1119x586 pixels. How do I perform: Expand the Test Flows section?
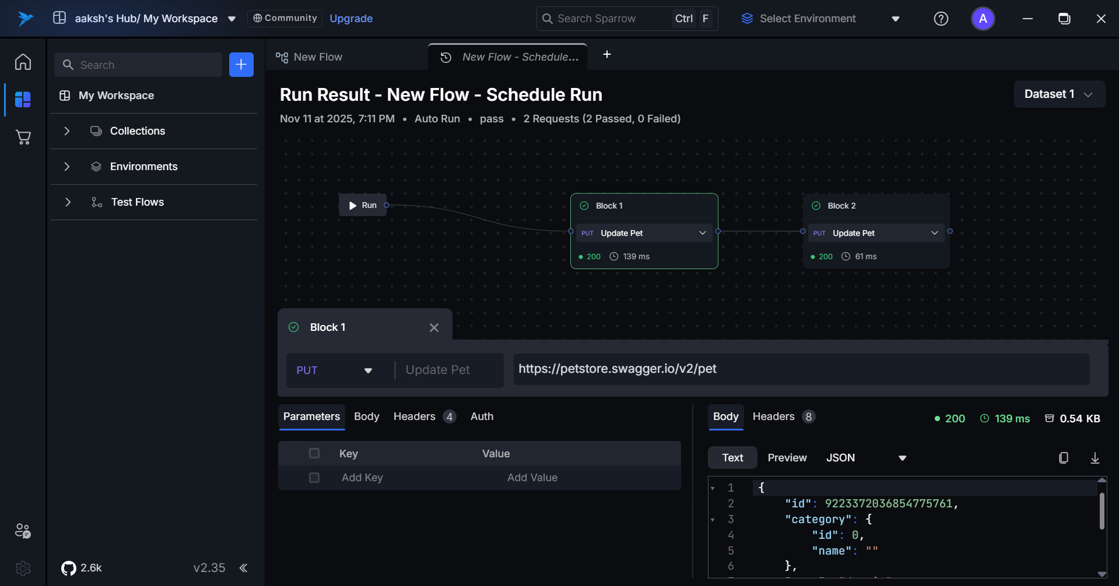[x=68, y=202]
